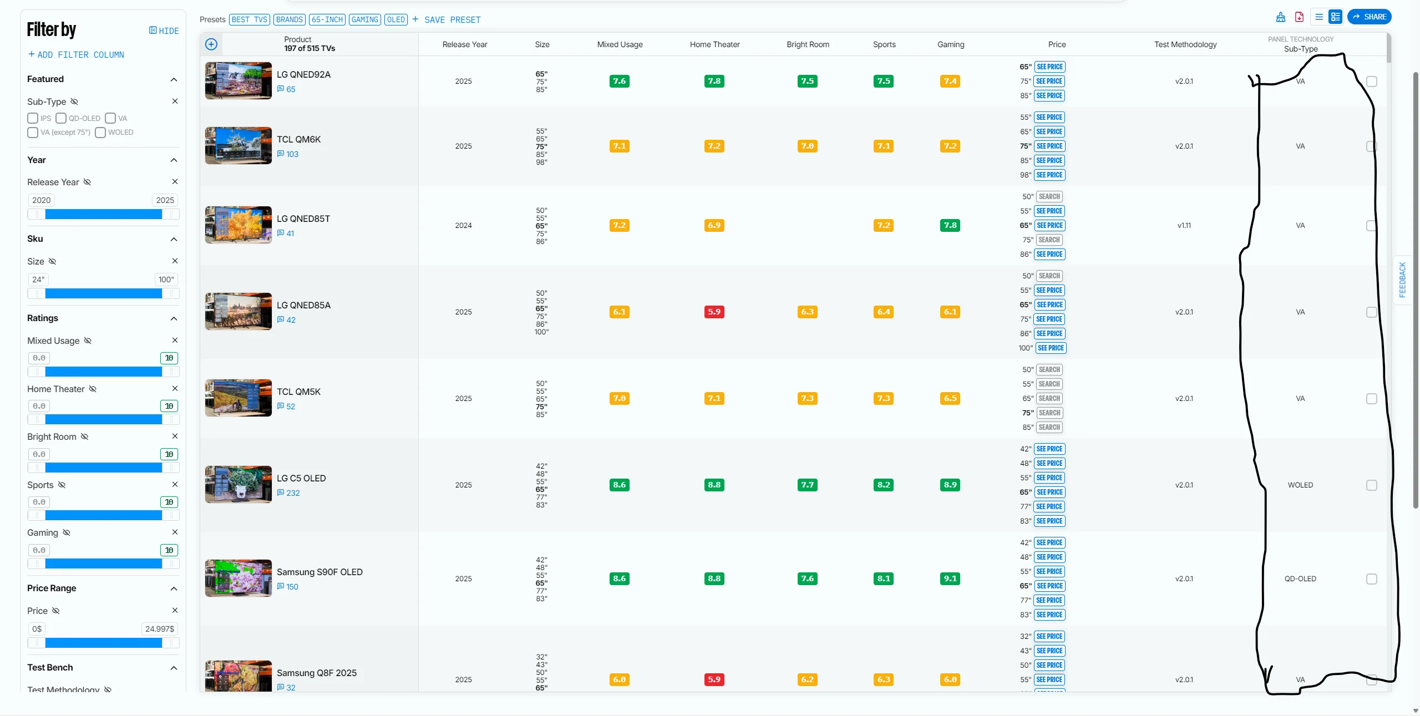The image size is (1420, 716).
Task: Collapse the Price Range section
Action: click(x=174, y=588)
